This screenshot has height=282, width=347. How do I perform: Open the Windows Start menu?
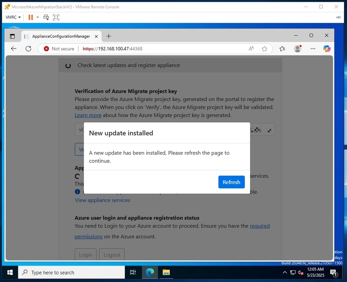point(10,272)
